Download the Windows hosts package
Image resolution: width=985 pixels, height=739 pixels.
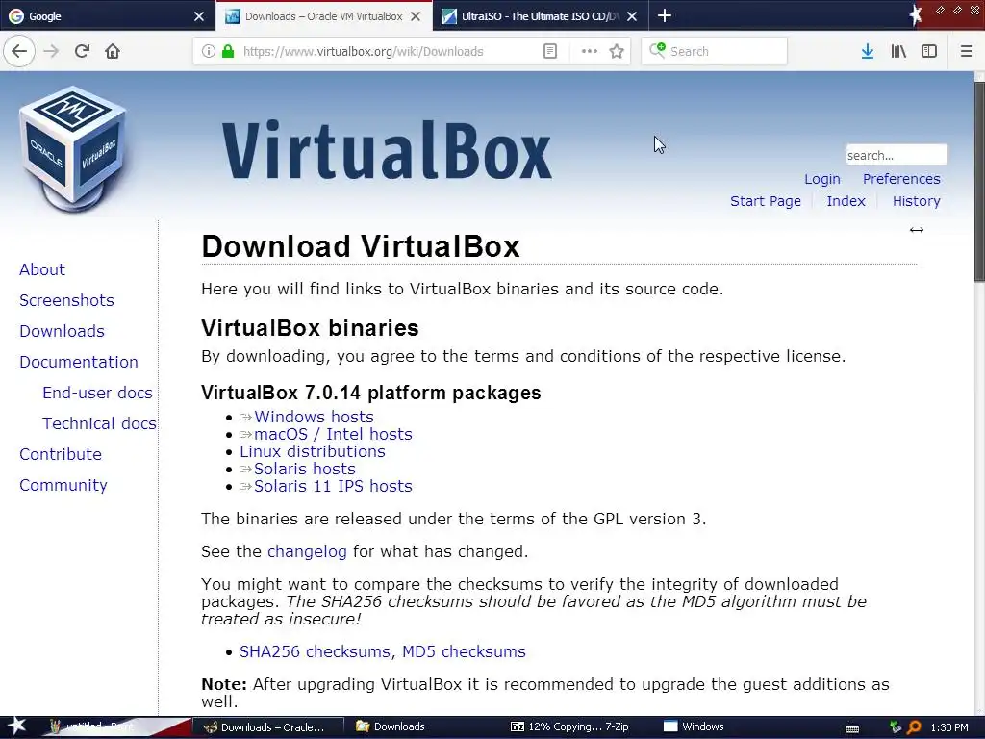[314, 417]
